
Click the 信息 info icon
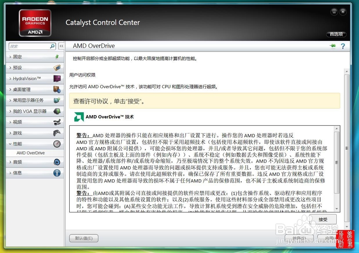pyautogui.click(x=57, y=173)
